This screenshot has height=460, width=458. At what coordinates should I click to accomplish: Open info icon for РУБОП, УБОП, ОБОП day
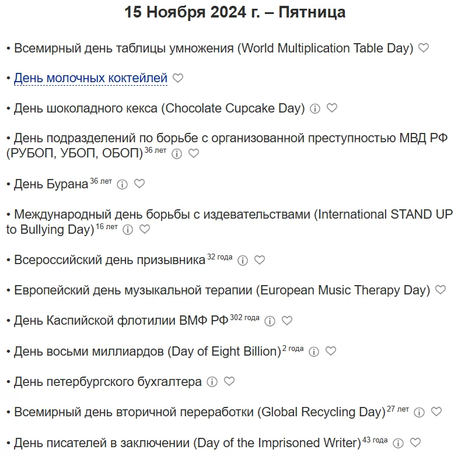click(177, 154)
